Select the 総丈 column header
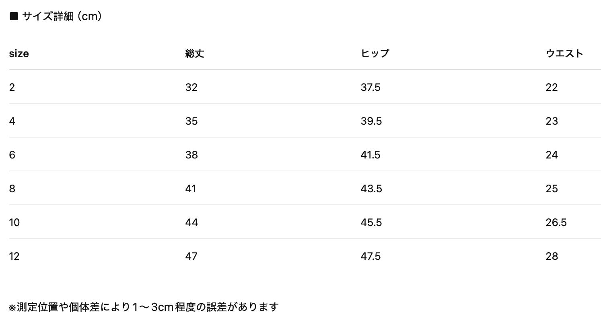 pyautogui.click(x=195, y=53)
